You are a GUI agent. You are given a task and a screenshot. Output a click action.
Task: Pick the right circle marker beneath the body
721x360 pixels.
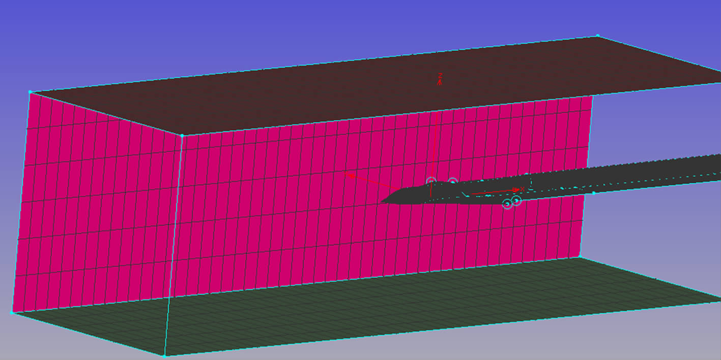(x=516, y=201)
